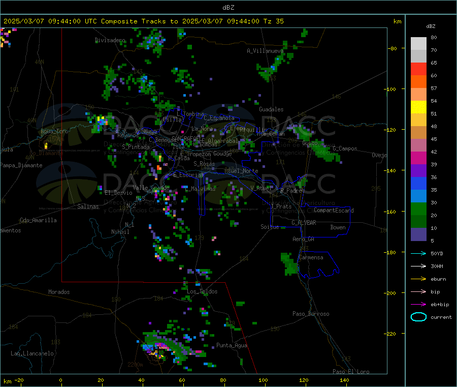The image size is (457, 387).
Task: Click the cyan 50YD track arrow
Action: point(418,253)
